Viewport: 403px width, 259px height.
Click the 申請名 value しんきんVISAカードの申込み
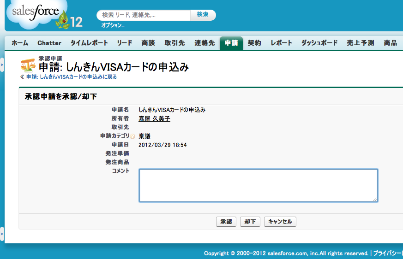click(x=172, y=110)
